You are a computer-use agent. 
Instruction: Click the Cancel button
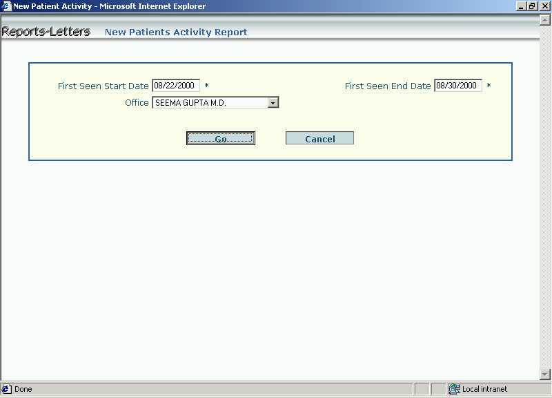click(x=319, y=138)
